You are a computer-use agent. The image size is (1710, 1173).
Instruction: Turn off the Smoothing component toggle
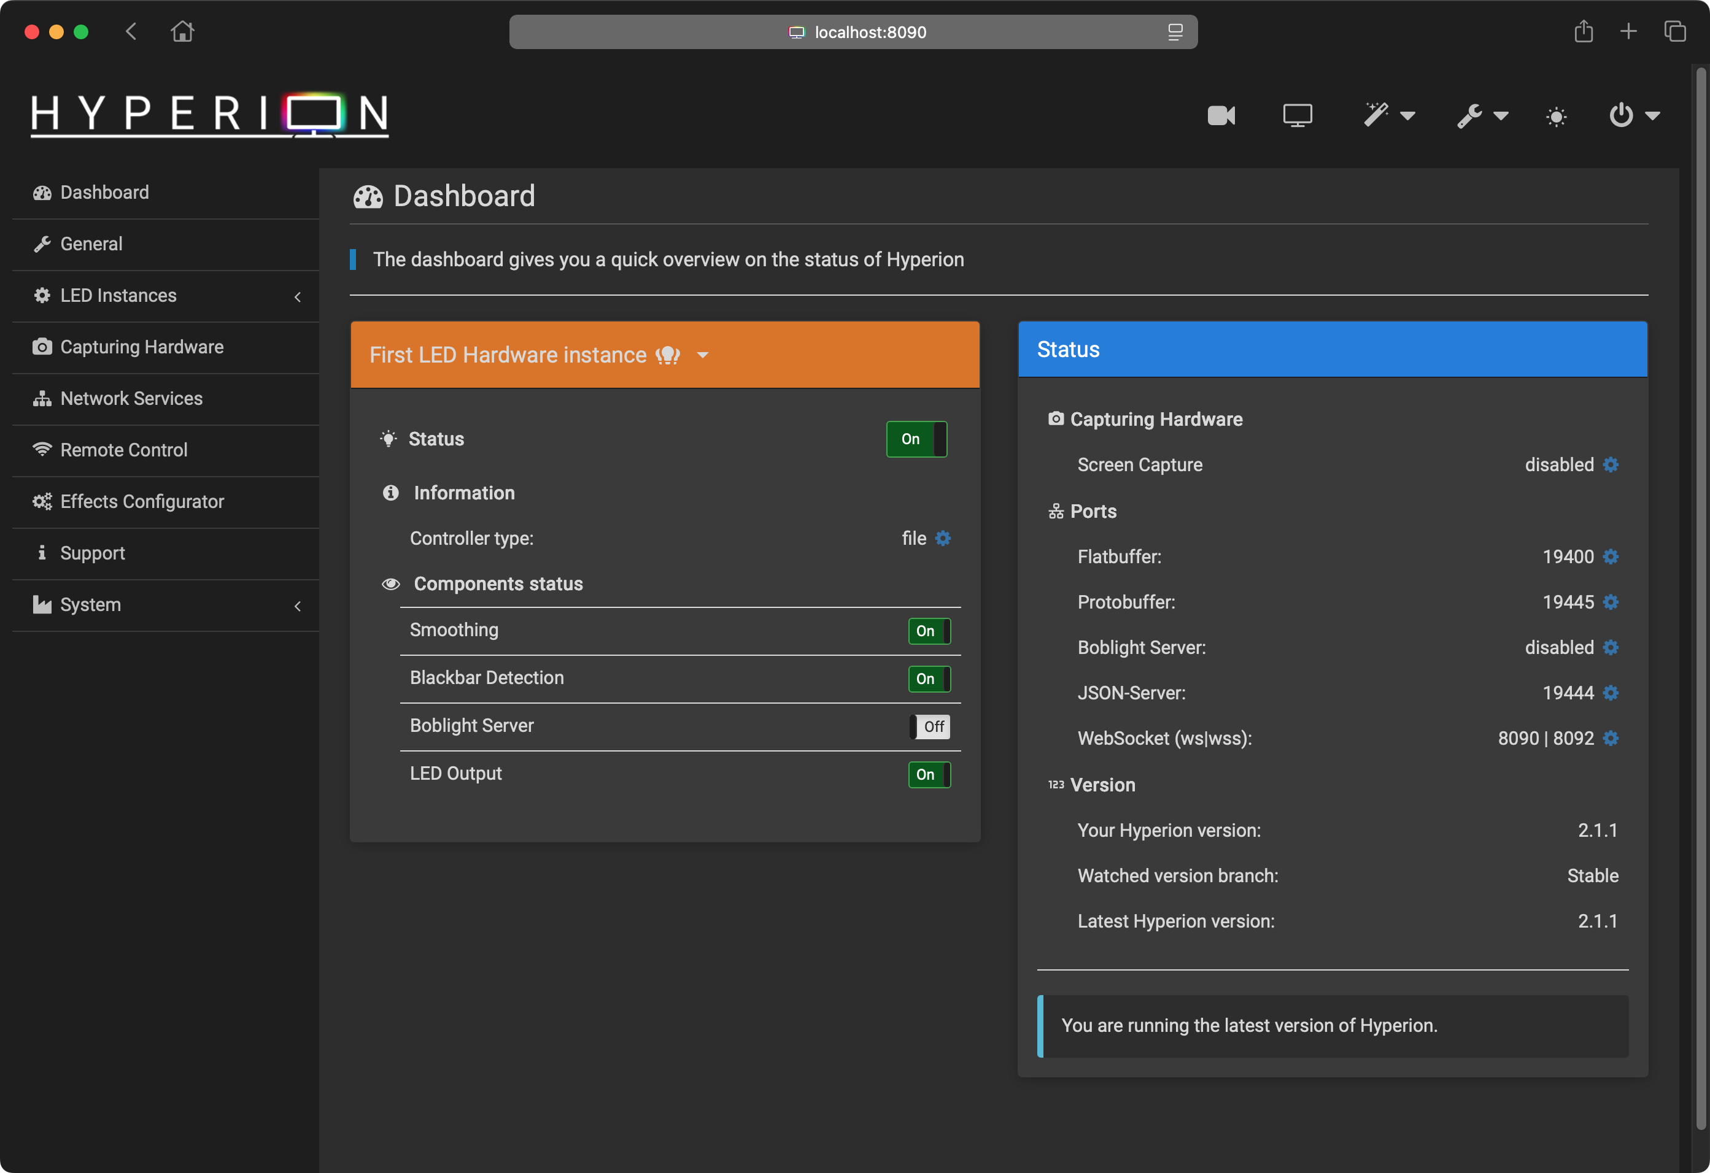929,631
